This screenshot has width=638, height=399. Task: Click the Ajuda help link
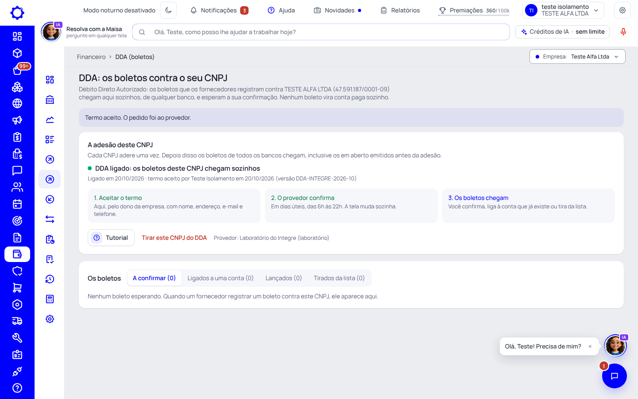coord(281,10)
